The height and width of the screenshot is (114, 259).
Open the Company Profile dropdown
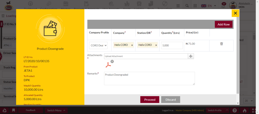98,45
